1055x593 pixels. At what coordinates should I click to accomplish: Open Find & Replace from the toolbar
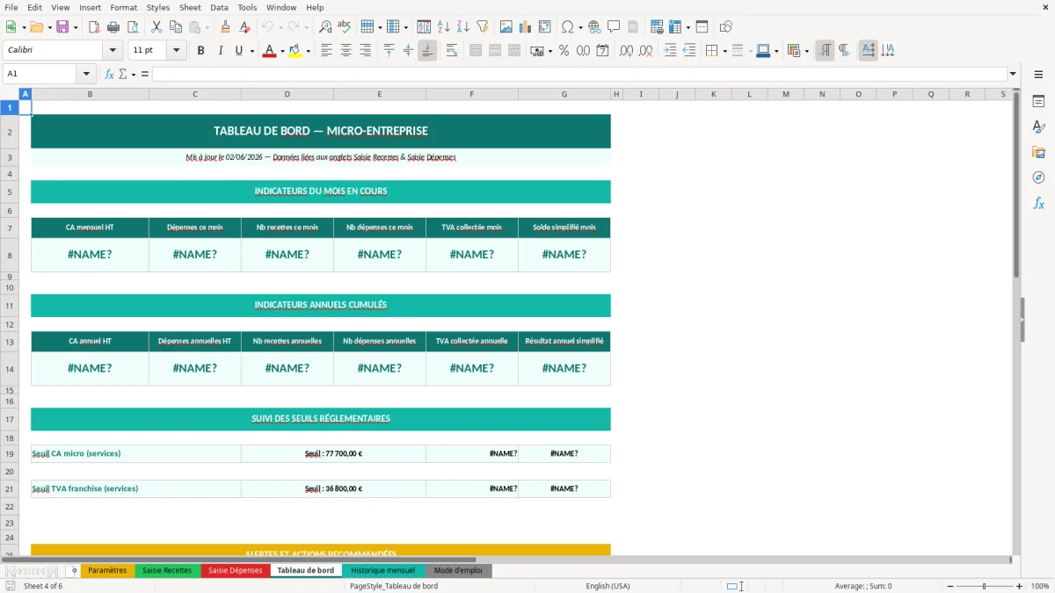click(x=325, y=27)
